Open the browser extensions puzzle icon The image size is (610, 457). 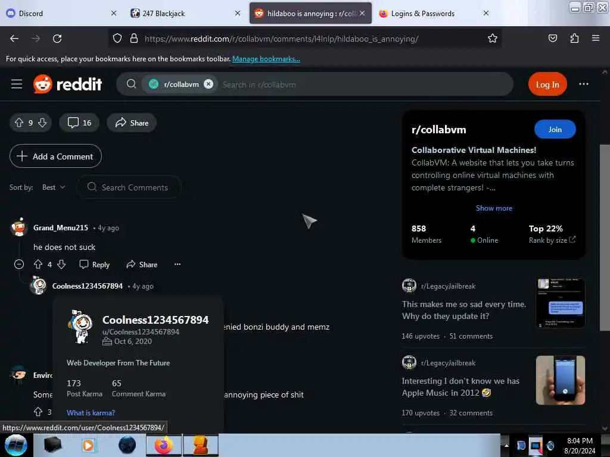coord(574,39)
